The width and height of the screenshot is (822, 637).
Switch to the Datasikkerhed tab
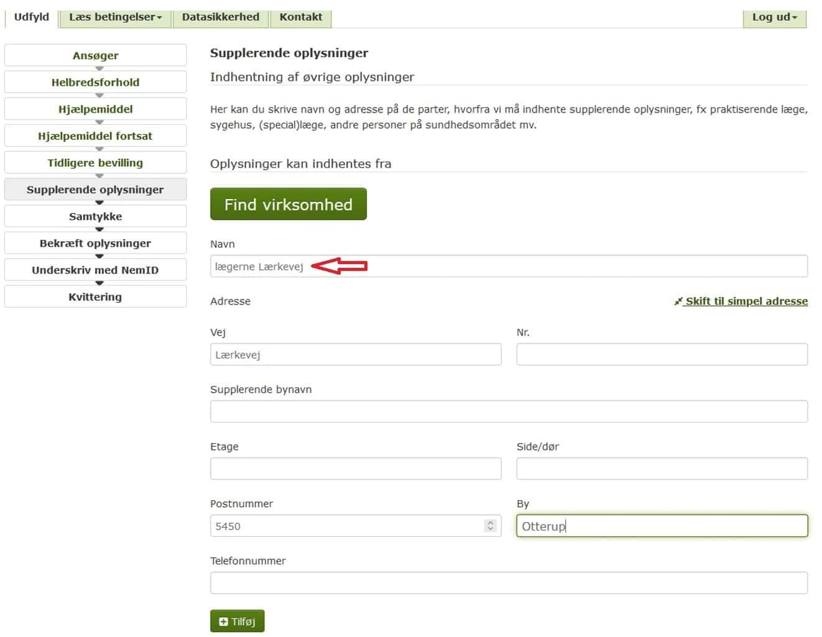point(221,17)
